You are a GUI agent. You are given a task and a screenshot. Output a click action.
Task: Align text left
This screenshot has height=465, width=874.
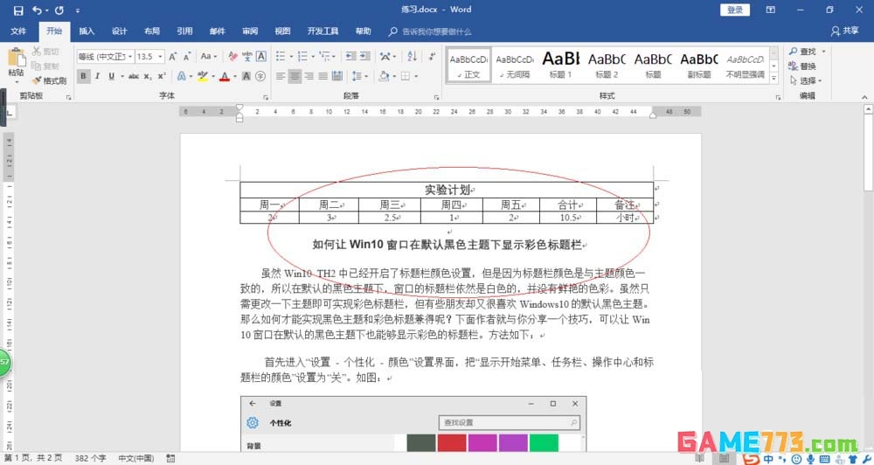(x=281, y=76)
